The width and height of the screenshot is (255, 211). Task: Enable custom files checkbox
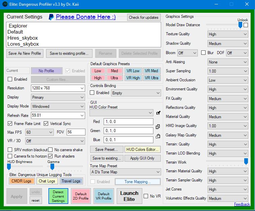pos(10,79)
